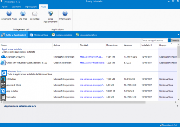Sort by the Versione column header
This screenshot has height=127, width=180.
point(131,45)
